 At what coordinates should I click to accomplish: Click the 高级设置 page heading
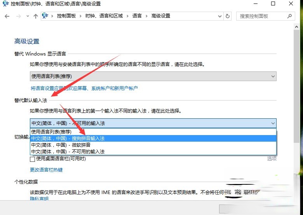(27, 41)
